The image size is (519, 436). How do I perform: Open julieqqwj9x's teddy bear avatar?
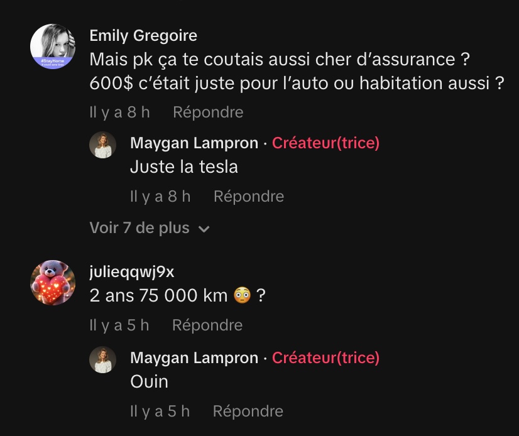click(x=53, y=282)
